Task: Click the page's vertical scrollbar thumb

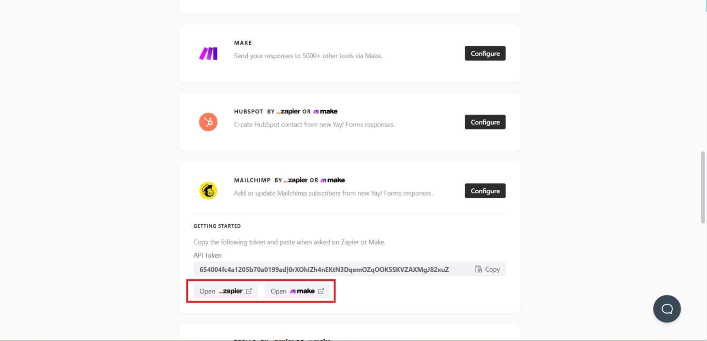Action: [x=703, y=187]
